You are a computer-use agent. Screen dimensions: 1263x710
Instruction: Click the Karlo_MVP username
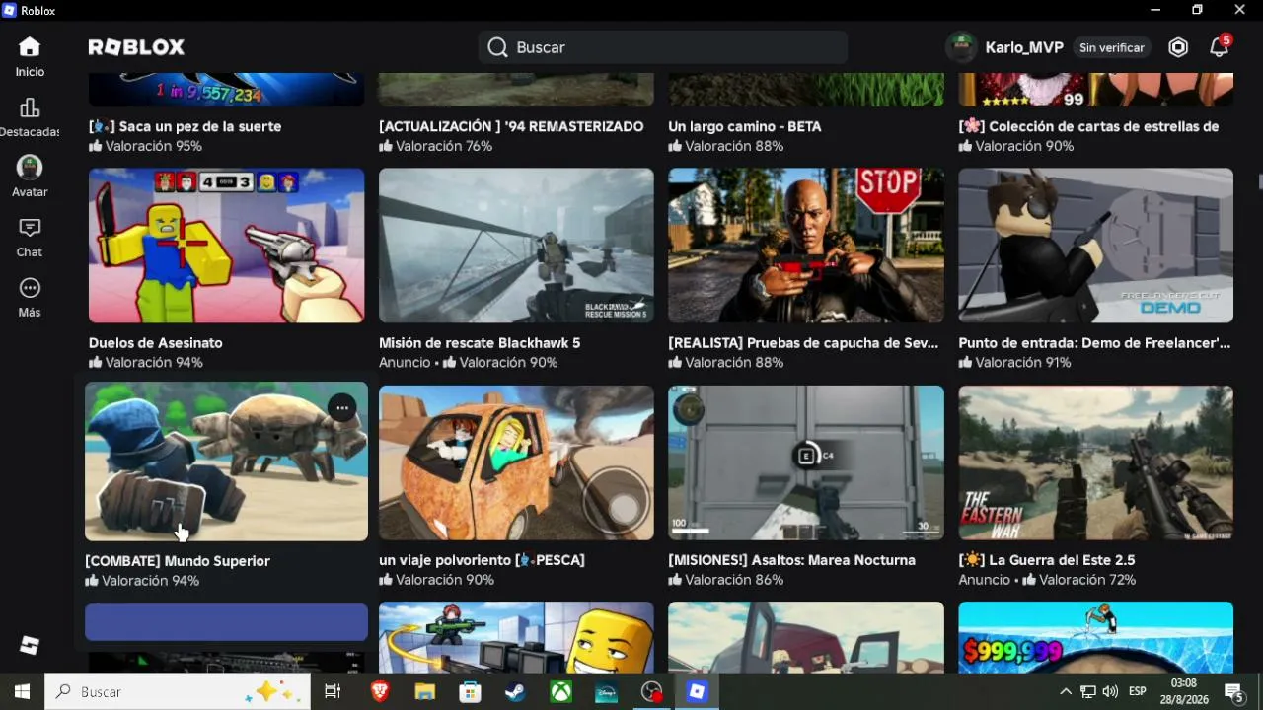1024,47
